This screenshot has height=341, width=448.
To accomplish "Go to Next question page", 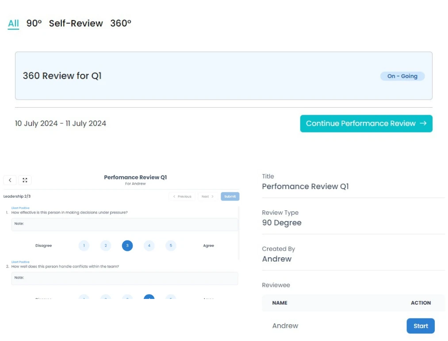I will click(207, 196).
